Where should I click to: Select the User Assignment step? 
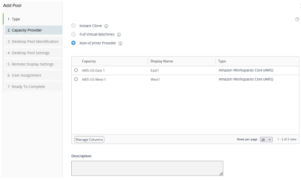pos(26,75)
